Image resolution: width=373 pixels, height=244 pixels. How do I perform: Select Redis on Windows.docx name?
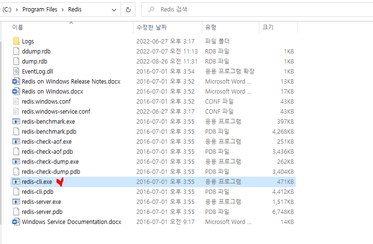click(x=52, y=91)
